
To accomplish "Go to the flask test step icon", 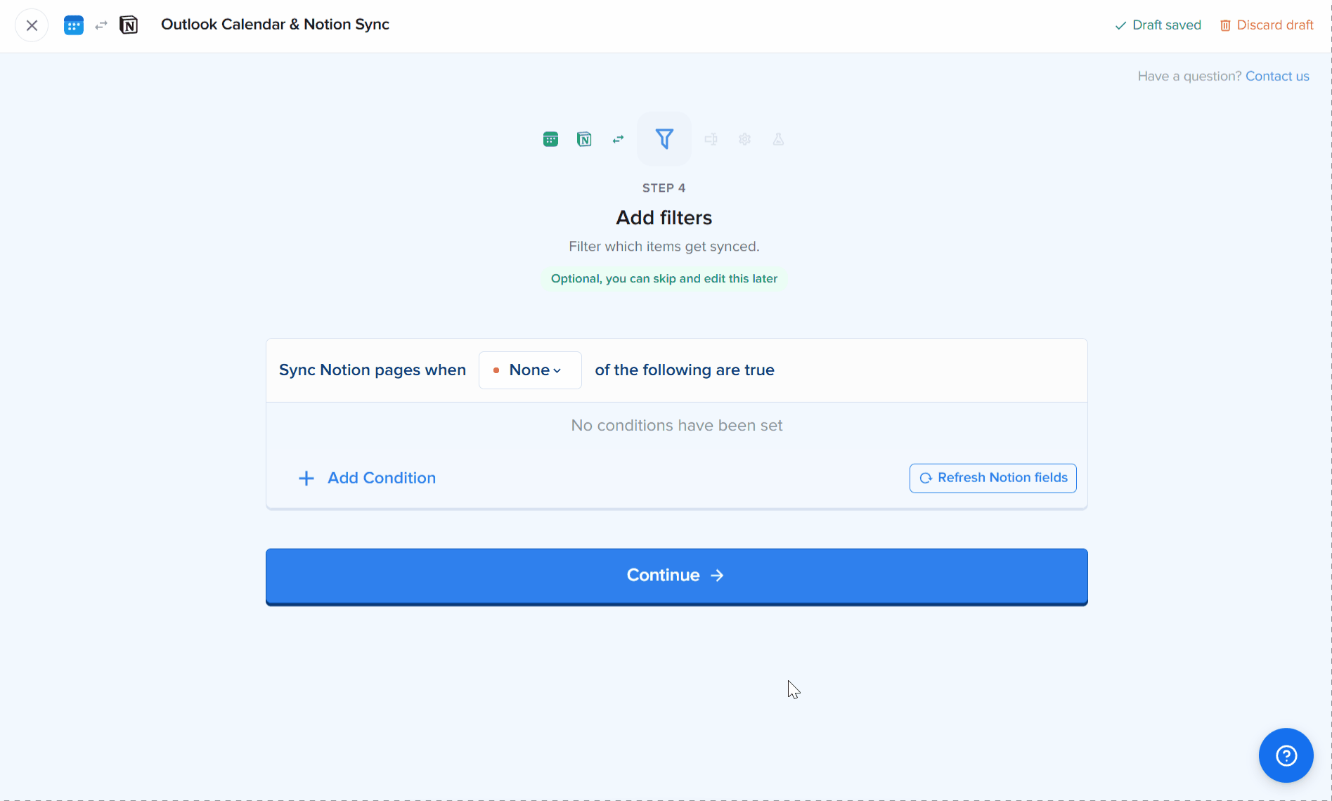I will tap(778, 139).
